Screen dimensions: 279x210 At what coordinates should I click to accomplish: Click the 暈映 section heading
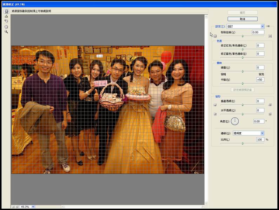point(219,63)
